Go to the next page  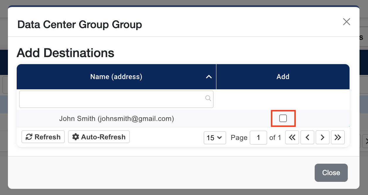[x=323, y=138]
